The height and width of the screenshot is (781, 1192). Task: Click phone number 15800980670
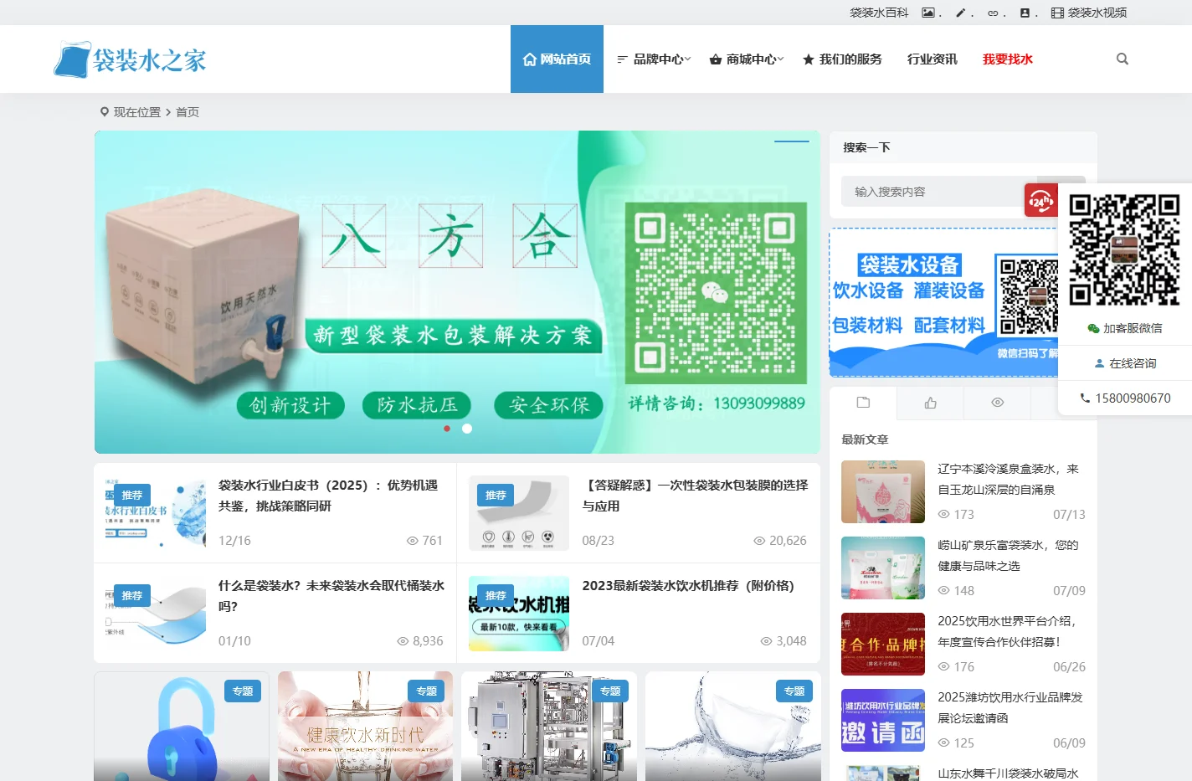point(1125,398)
